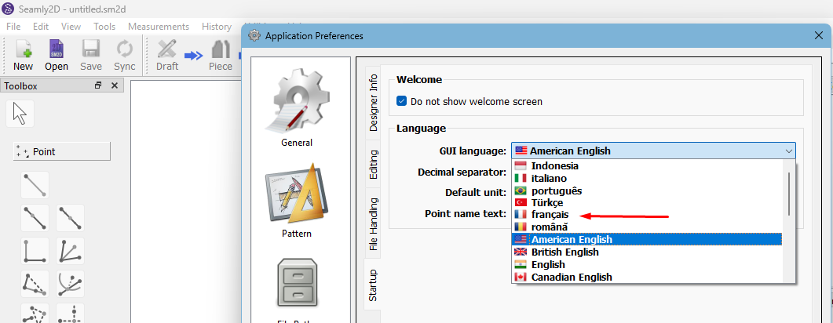833x323 pixels.
Task: Choose Türkçe in language list
Action: tap(646, 202)
